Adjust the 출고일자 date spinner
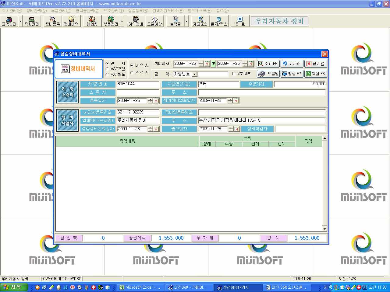390x292 pixels. [x=231, y=129]
